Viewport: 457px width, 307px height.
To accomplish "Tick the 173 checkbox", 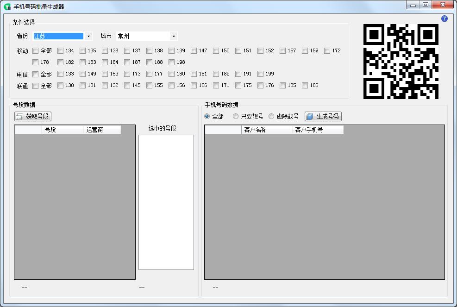I will [127, 74].
